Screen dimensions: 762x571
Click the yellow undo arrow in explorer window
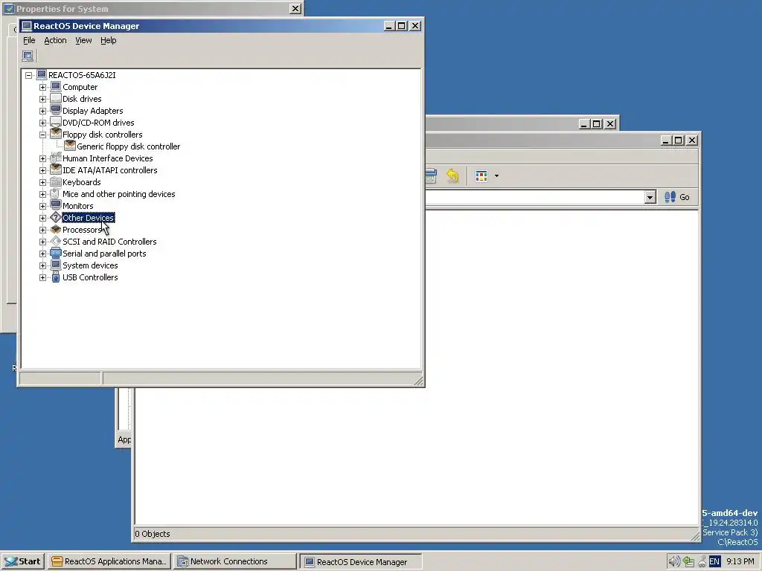coord(452,175)
